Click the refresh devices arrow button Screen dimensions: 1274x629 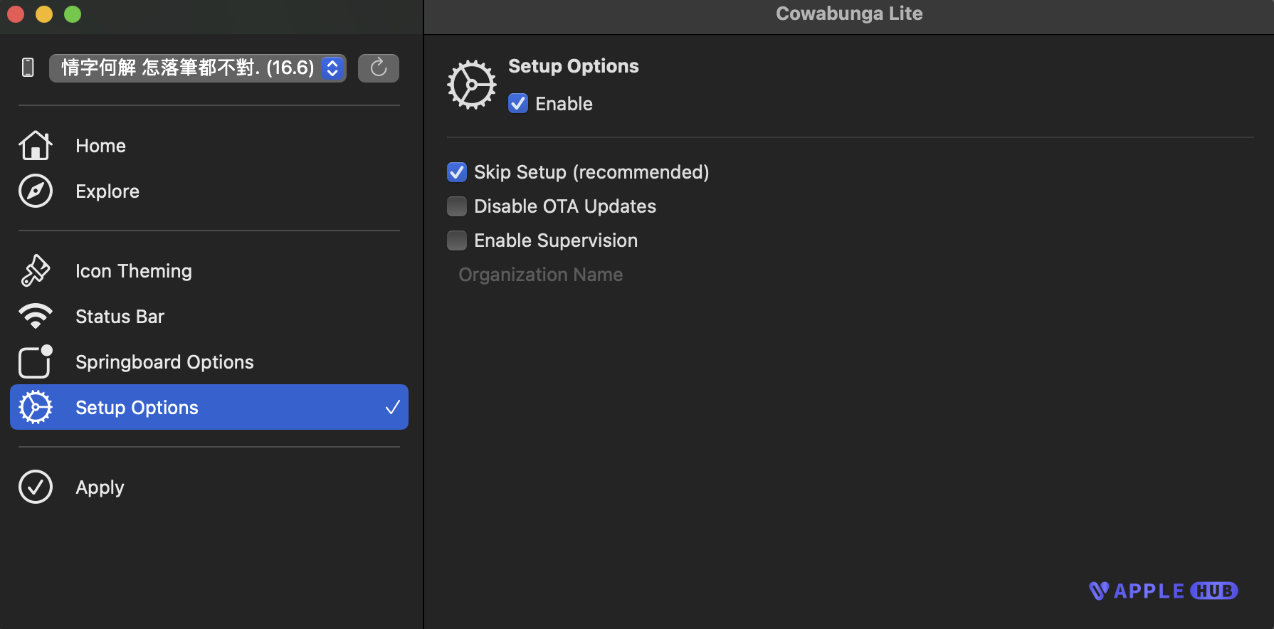click(x=378, y=68)
